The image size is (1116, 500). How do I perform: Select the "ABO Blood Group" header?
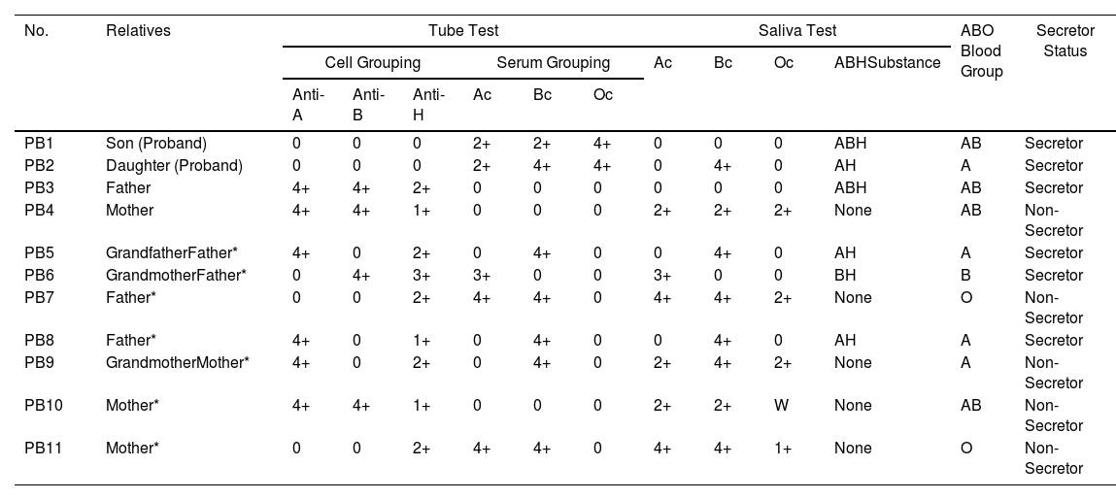981,50
